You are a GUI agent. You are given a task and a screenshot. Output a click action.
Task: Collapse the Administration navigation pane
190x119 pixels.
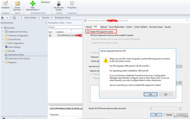pyautogui.click(x=46, y=23)
